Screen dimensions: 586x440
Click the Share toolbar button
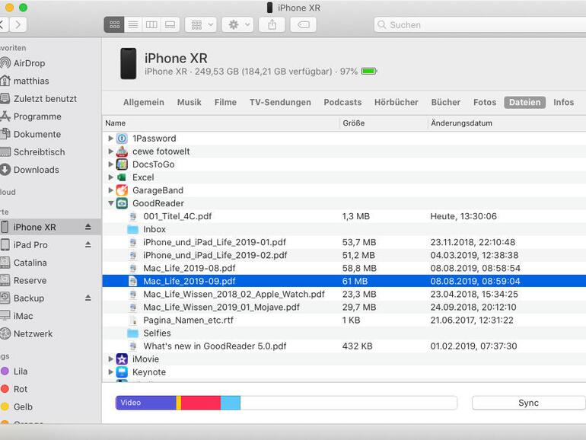click(x=272, y=25)
